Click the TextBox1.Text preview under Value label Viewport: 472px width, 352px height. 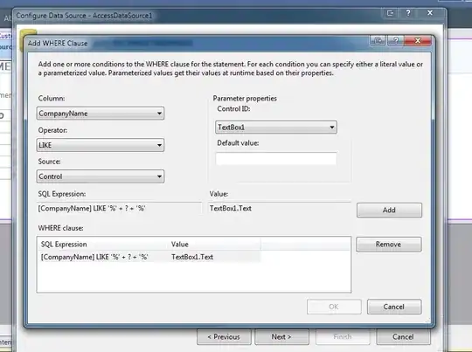click(231, 208)
